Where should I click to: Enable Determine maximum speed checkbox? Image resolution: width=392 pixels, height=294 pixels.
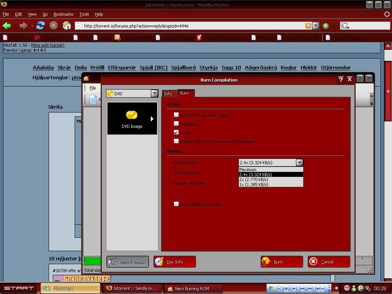[x=176, y=115]
